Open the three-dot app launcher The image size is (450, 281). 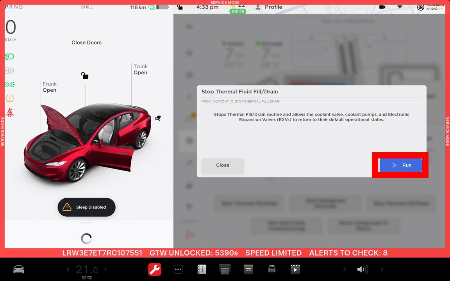click(x=178, y=269)
